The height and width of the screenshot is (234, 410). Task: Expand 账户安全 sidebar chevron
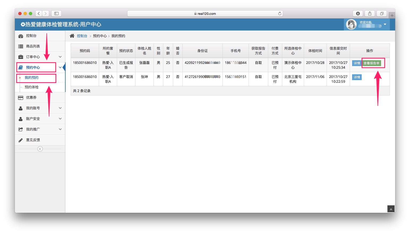[x=60, y=119]
